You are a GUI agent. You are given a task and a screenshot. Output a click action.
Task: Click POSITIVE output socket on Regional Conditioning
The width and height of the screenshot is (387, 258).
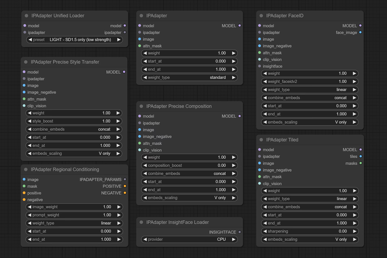click(125, 186)
